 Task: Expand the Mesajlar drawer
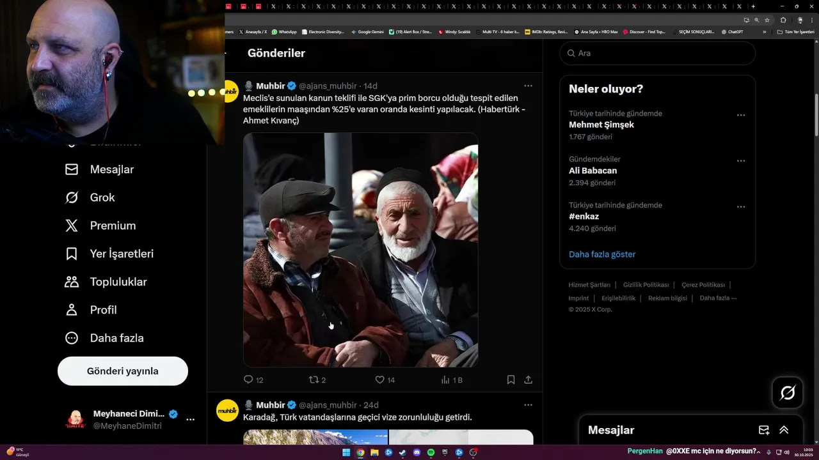(x=784, y=430)
